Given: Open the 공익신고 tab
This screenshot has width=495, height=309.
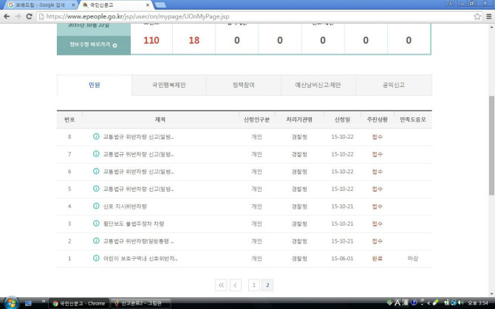Looking at the screenshot, I should [x=393, y=85].
